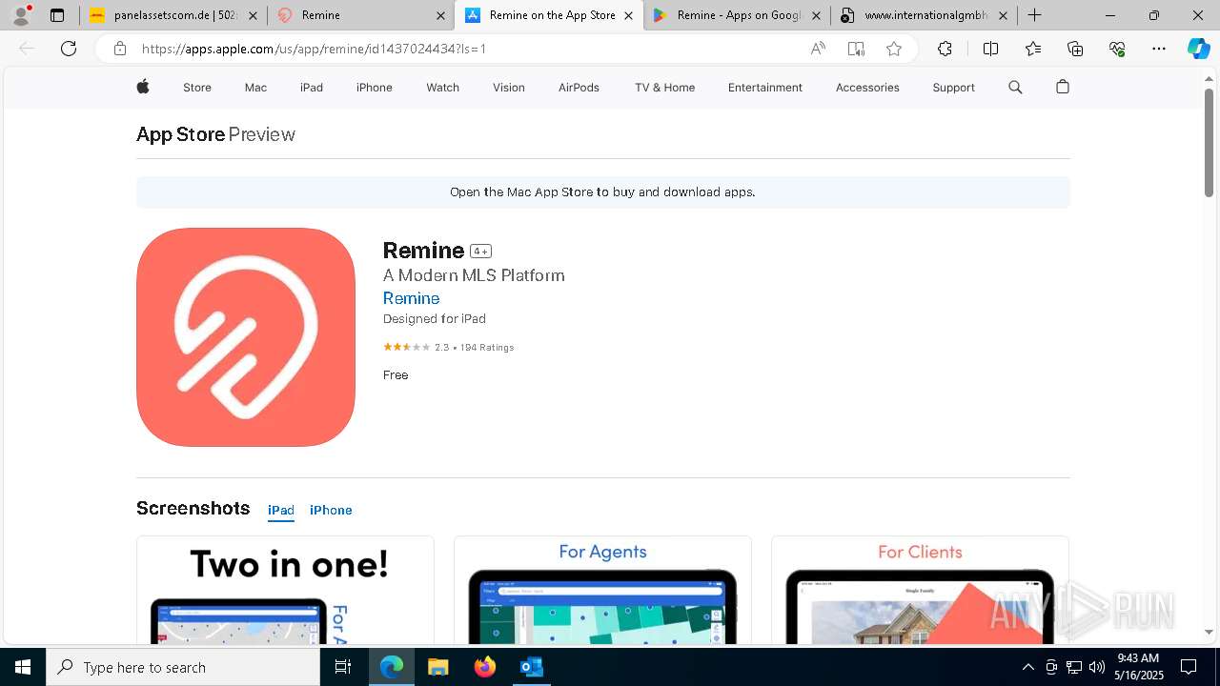Toggle Split screen icon in toolbar
This screenshot has height=686, width=1220.
click(x=990, y=49)
